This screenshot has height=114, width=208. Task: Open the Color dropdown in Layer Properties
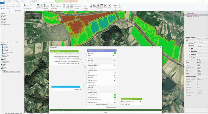tap(3, 9)
